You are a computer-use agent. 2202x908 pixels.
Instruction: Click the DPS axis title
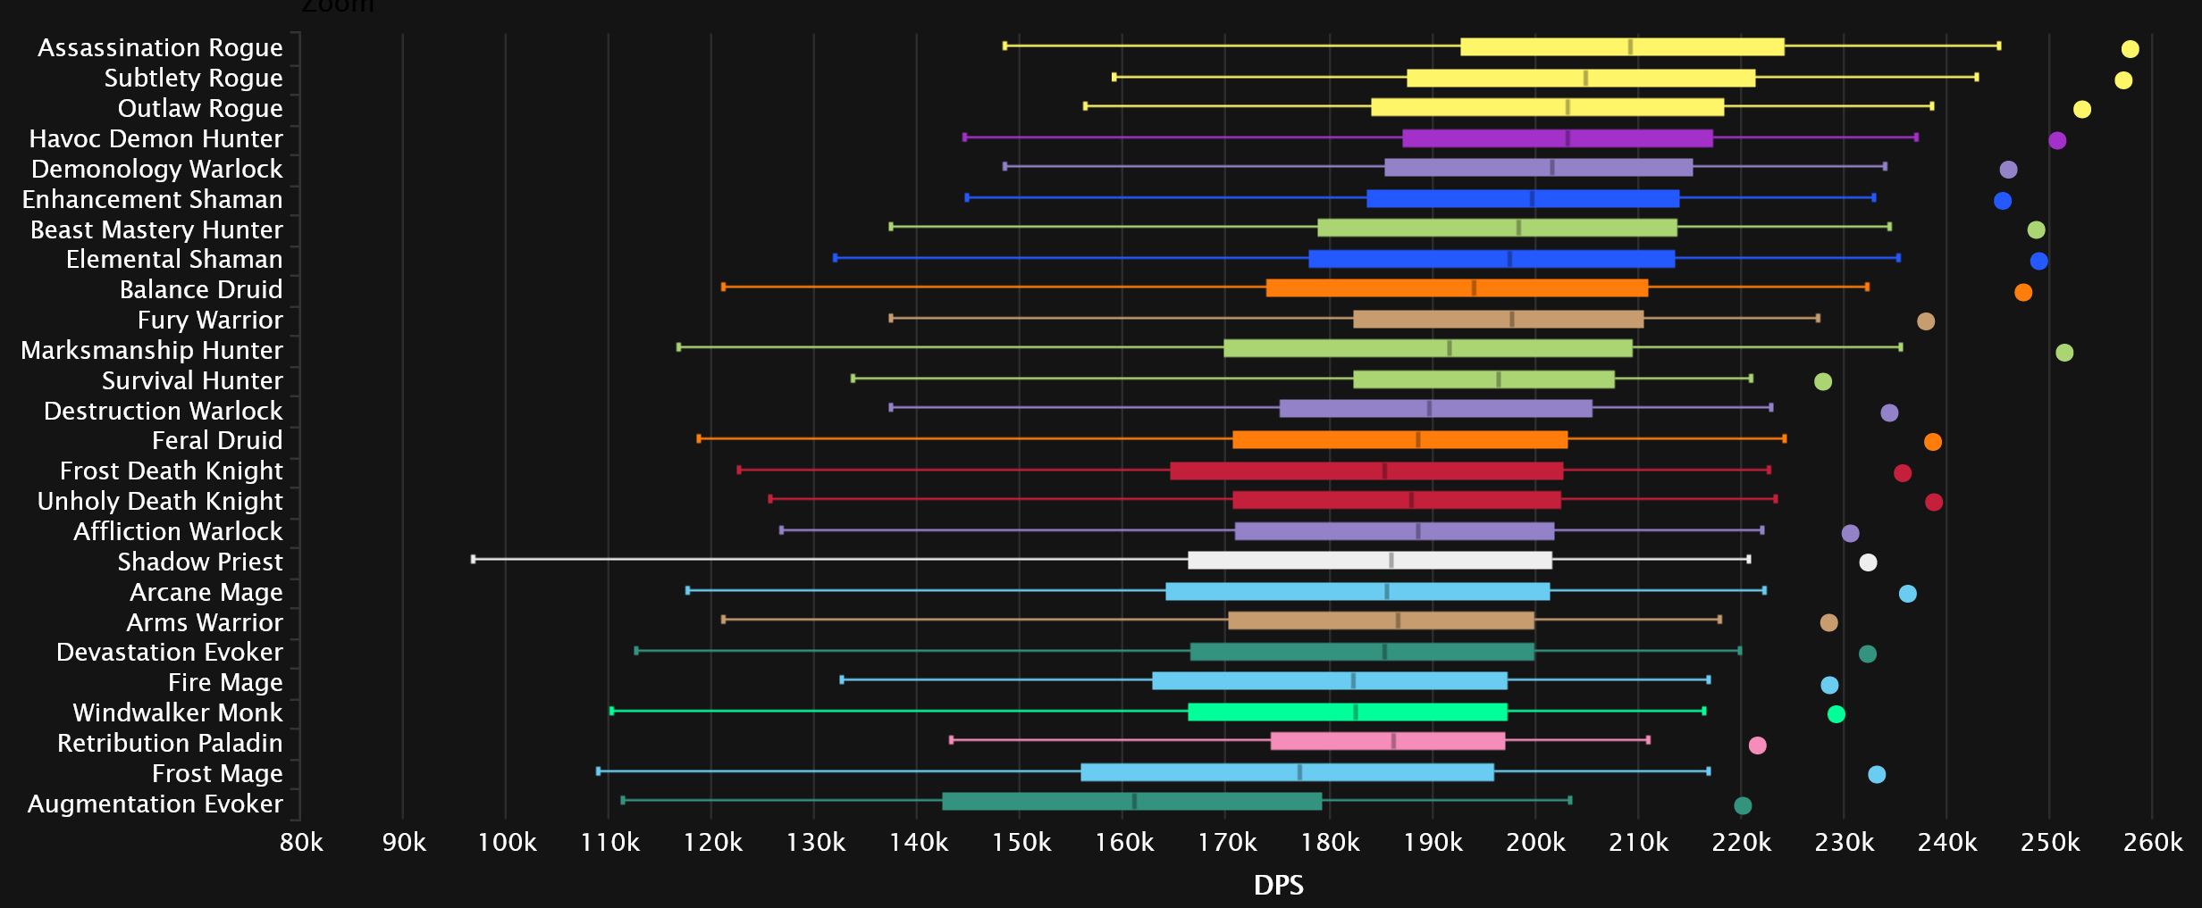point(1279,885)
